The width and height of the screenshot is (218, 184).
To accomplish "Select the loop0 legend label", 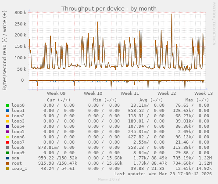I will 18,105.
